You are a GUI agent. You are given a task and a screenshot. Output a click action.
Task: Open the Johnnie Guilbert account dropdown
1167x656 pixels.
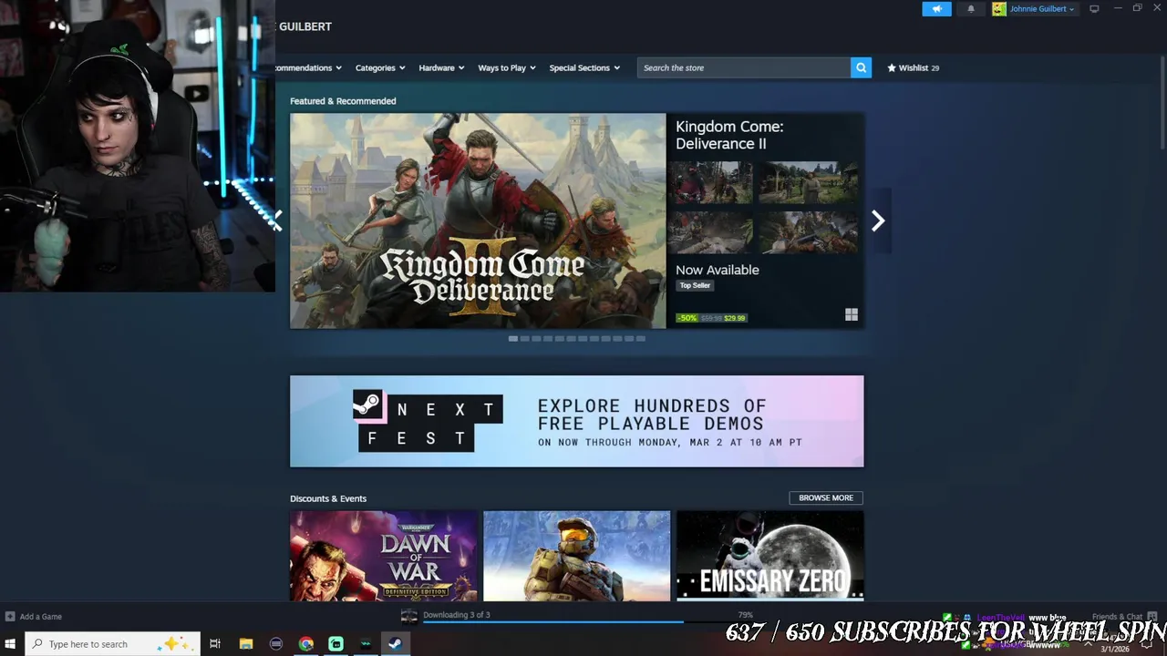point(1041,9)
